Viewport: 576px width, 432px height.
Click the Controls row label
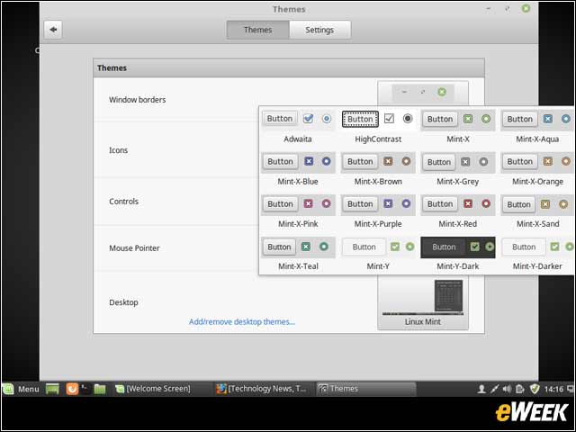click(124, 202)
